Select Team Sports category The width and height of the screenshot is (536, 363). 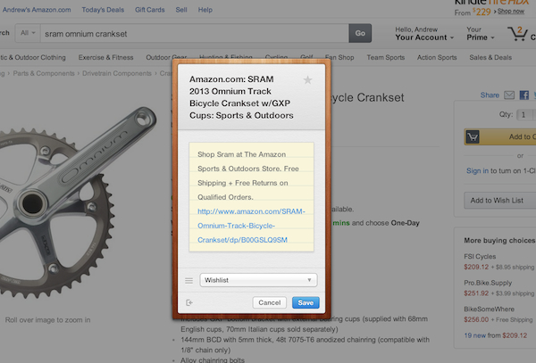pyautogui.click(x=386, y=57)
